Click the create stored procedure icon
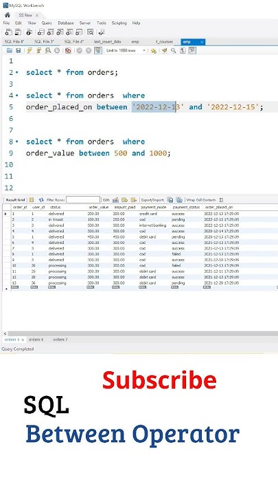Viewport: 278px width, 495px height. pyautogui.click(x=69, y=32)
